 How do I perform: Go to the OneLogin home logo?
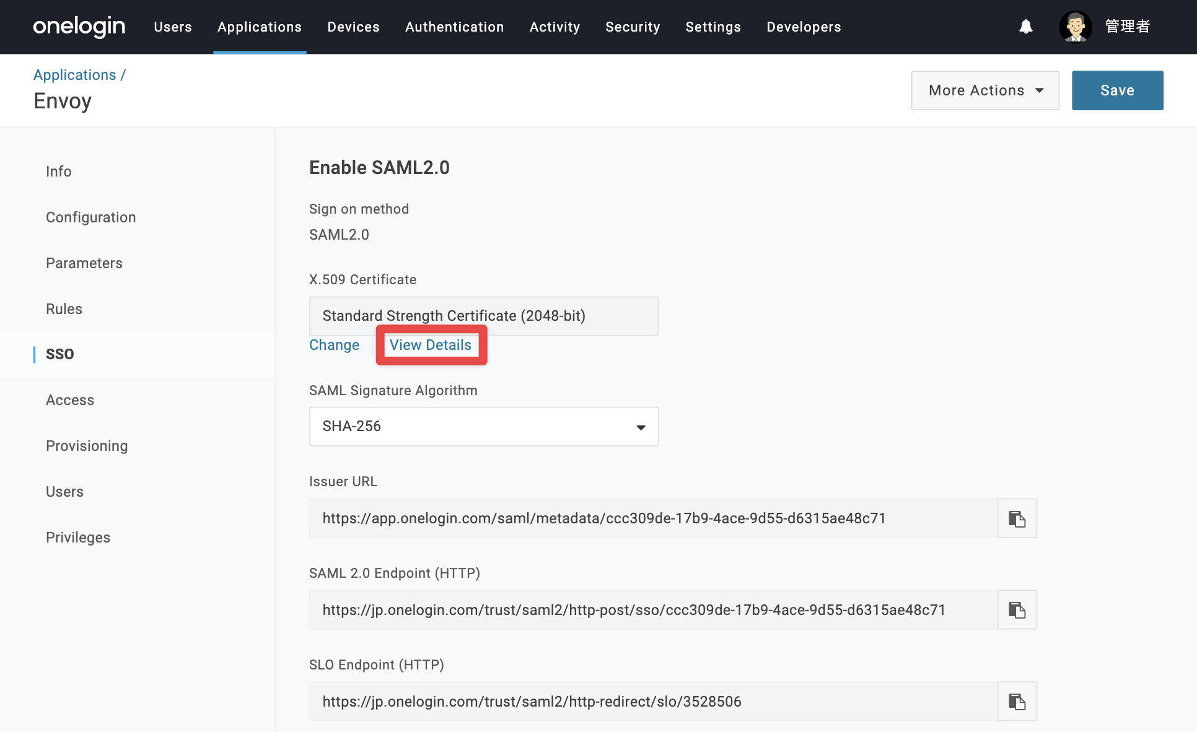pyautogui.click(x=79, y=27)
